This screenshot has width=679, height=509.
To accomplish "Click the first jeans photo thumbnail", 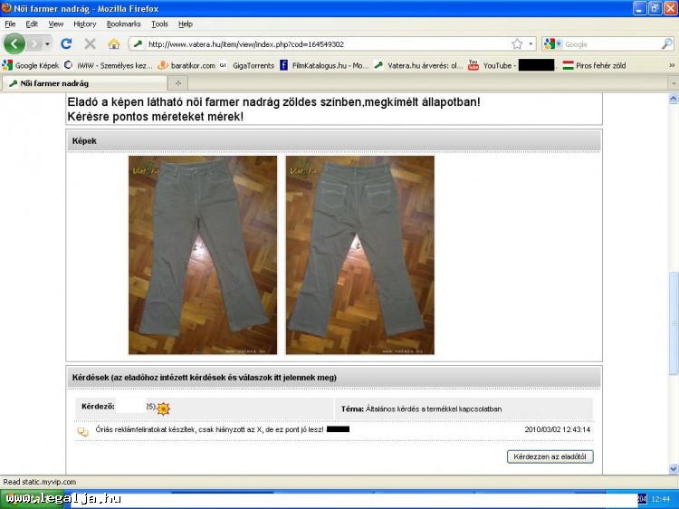I will pos(203,254).
